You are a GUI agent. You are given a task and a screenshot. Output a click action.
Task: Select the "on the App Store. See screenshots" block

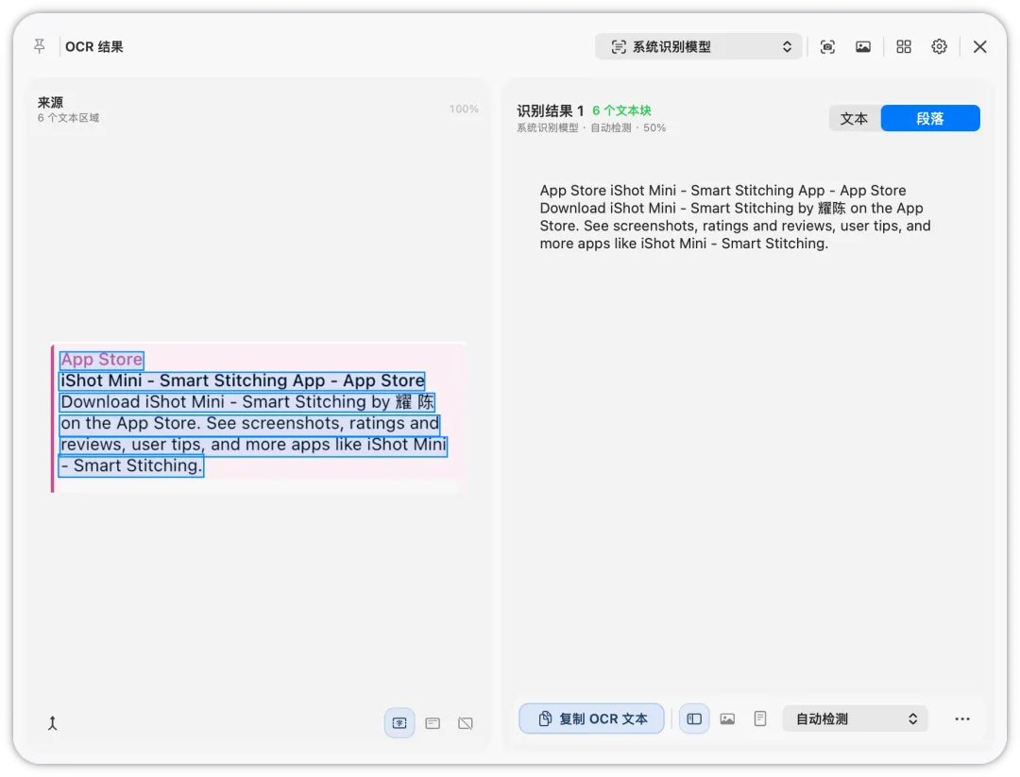tap(249, 423)
